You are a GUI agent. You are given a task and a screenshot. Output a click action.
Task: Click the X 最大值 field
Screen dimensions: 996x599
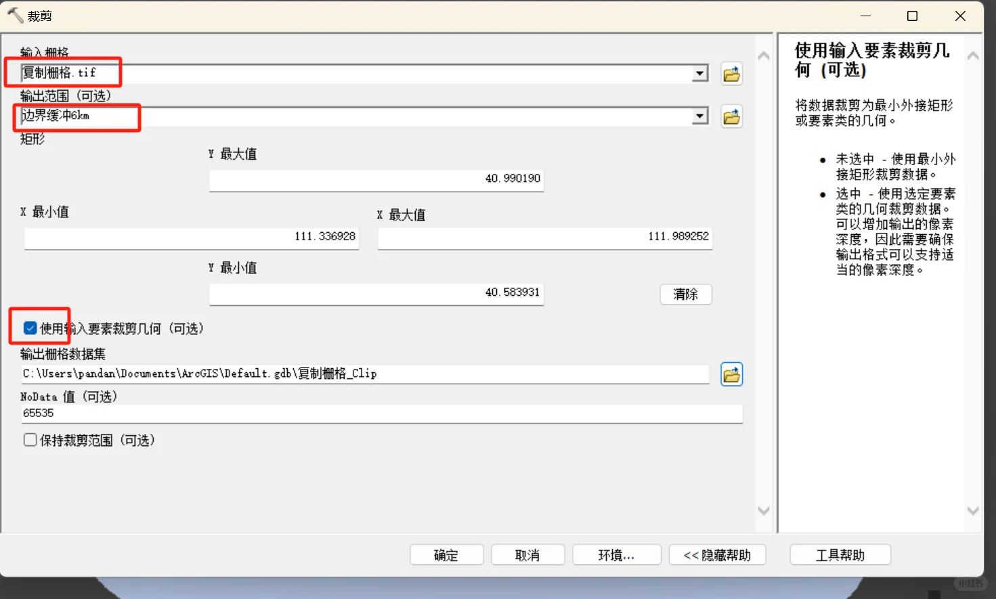coord(545,238)
